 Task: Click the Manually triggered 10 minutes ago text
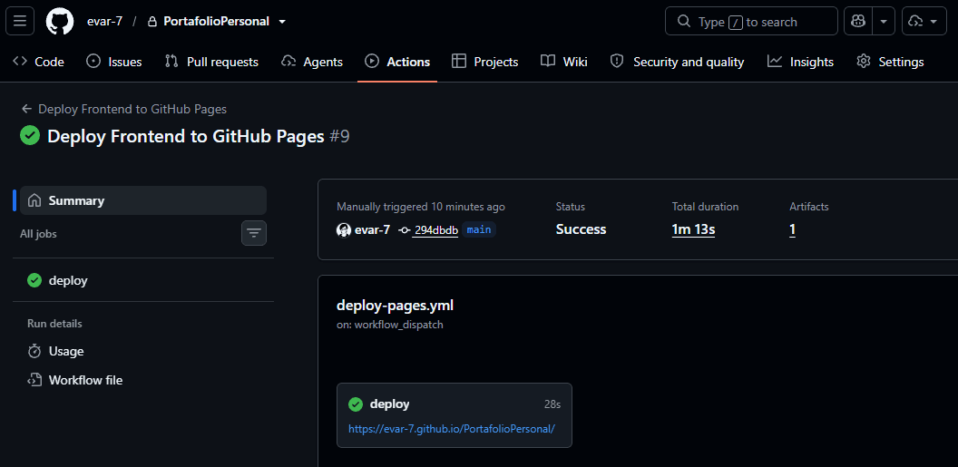421,207
